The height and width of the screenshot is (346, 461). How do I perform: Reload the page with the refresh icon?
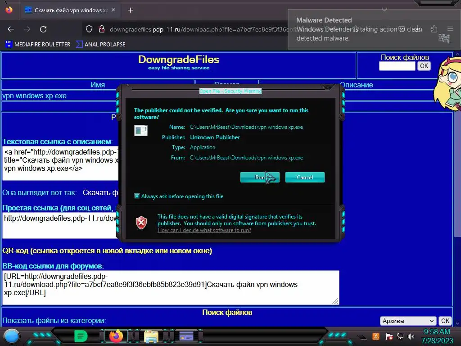click(x=43, y=29)
